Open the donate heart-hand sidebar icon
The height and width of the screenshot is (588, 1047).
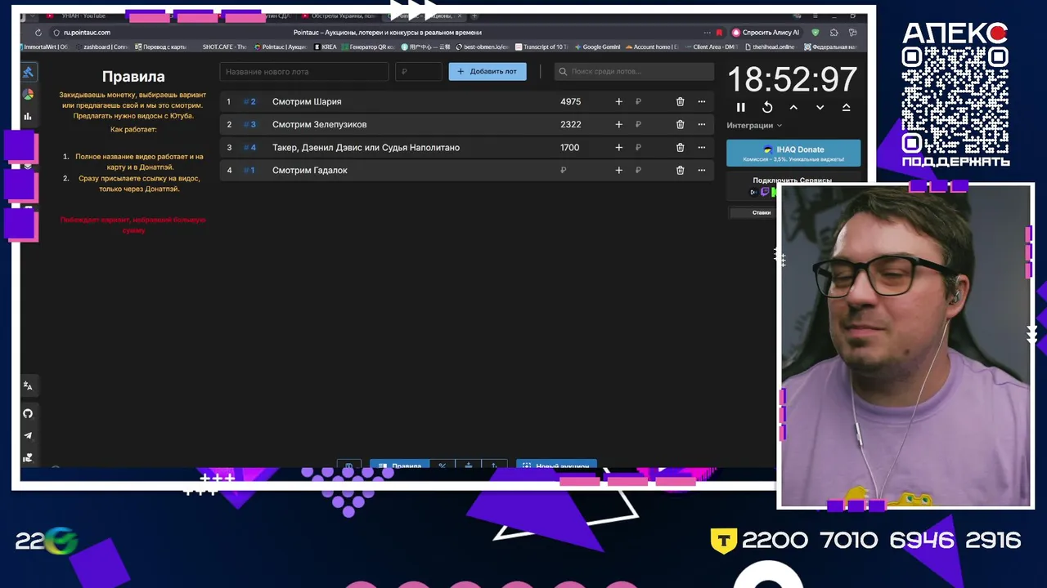[28, 458]
